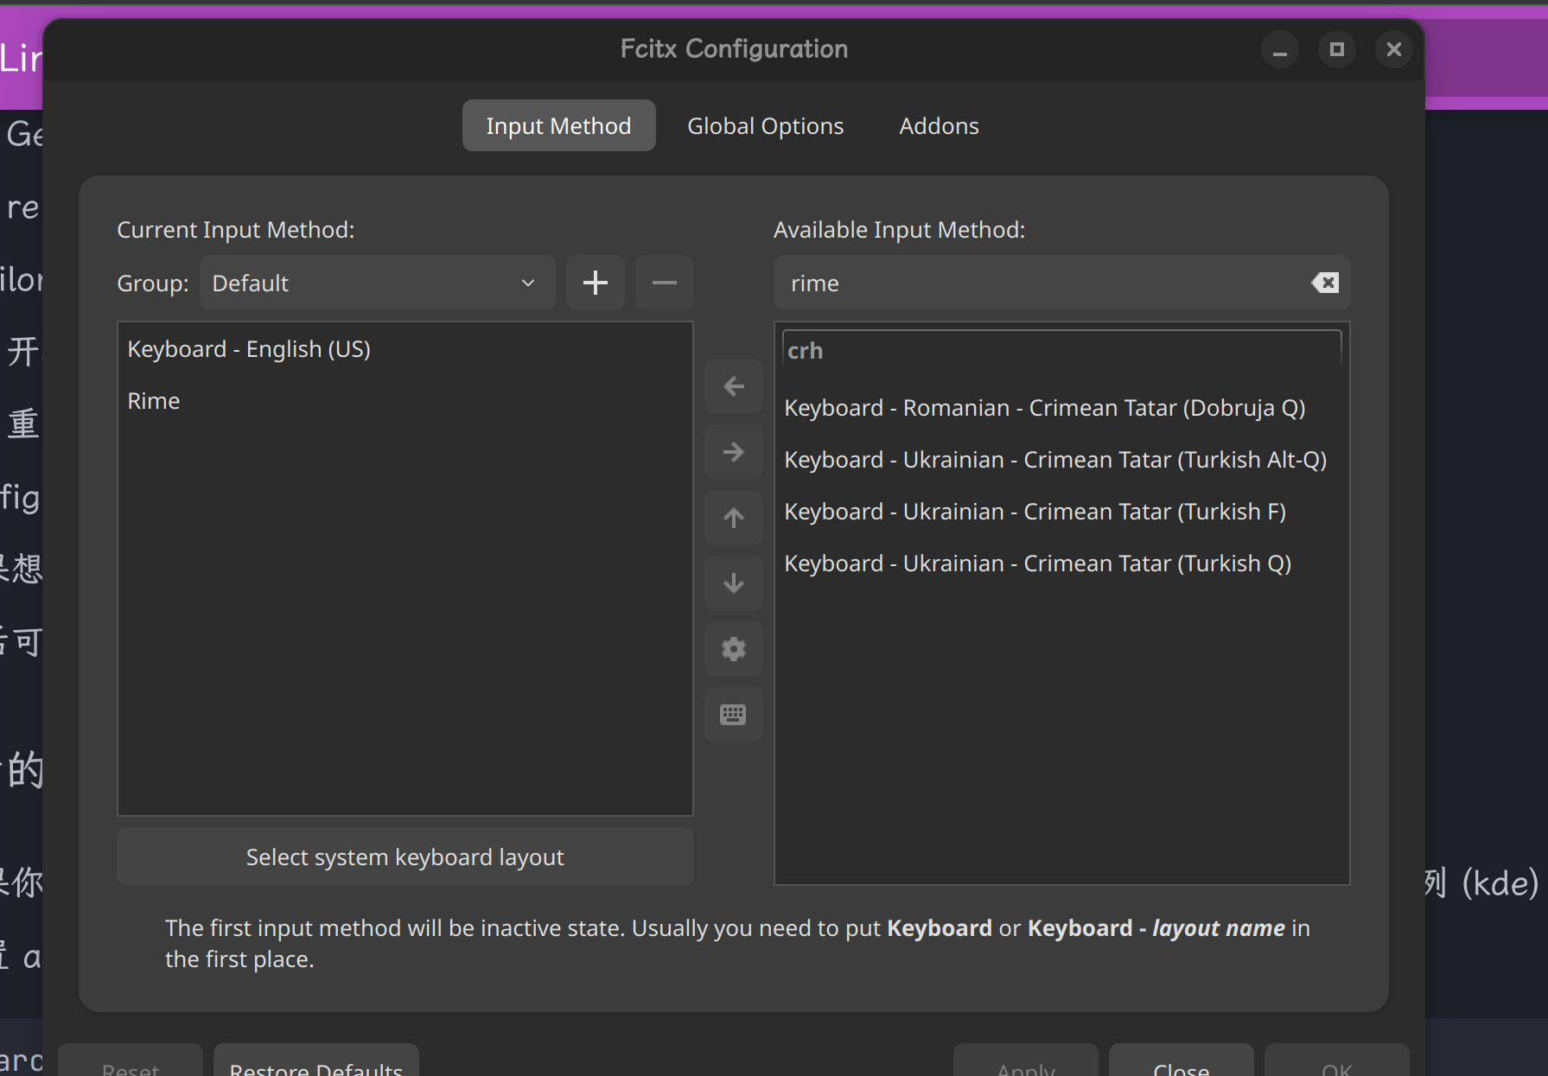Open the input method configure gear
The image size is (1548, 1076).
point(733,649)
